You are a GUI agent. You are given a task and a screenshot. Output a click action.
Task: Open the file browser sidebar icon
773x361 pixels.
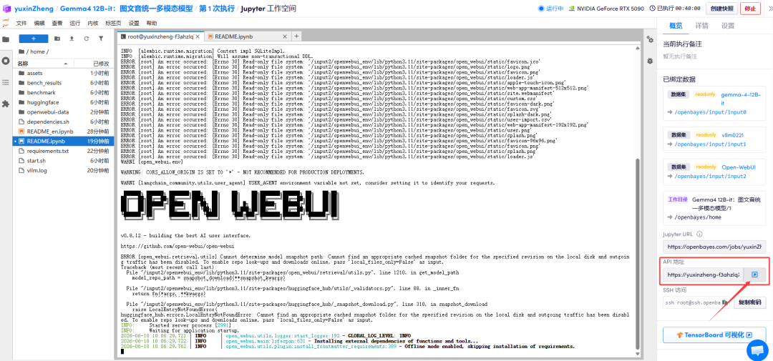pos(6,39)
